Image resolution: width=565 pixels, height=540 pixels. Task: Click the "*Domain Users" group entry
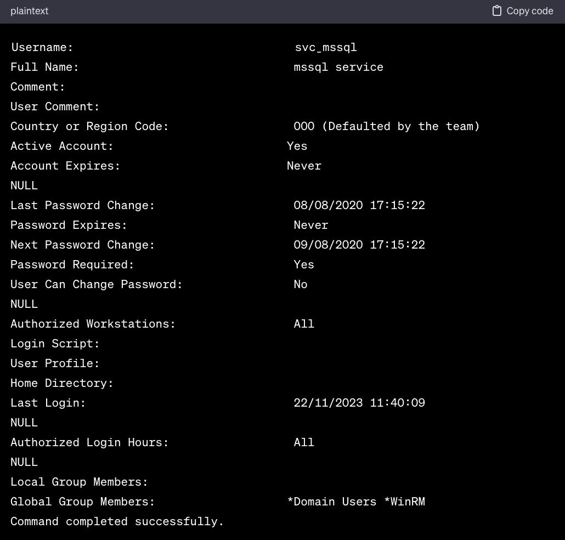point(331,502)
